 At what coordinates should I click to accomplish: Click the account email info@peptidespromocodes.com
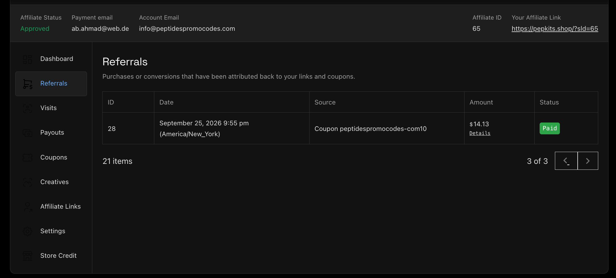[187, 29]
